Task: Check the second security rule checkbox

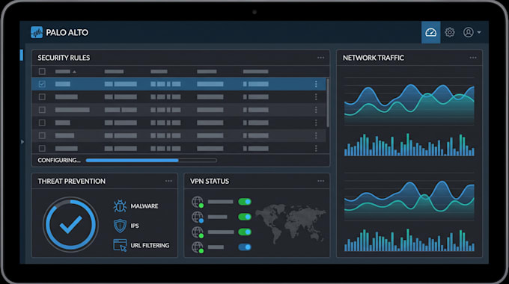Action: [42, 97]
